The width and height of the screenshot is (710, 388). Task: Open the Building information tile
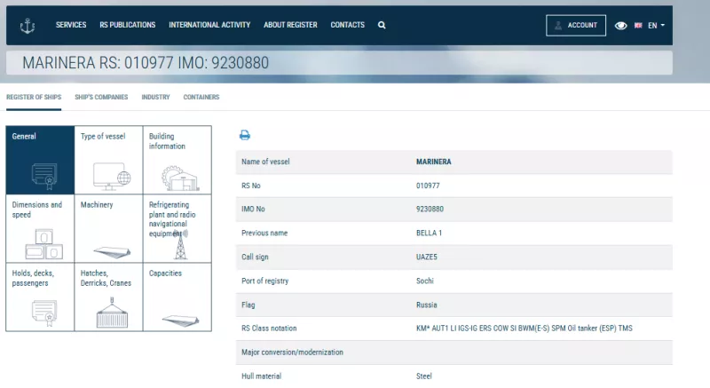coord(177,160)
